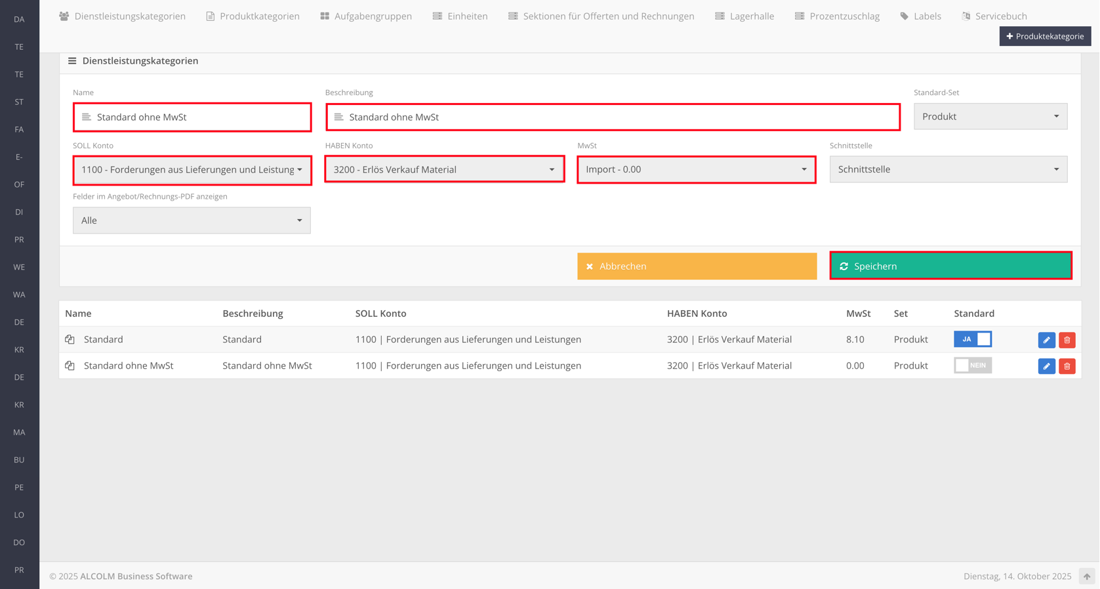
Task: Open the HABEN Konto dropdown
Action: tap(444, 170)
